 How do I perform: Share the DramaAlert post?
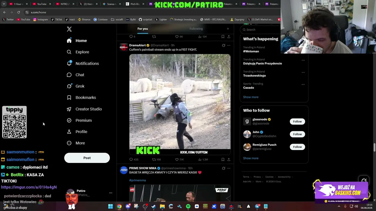click(x=229, y=159)
